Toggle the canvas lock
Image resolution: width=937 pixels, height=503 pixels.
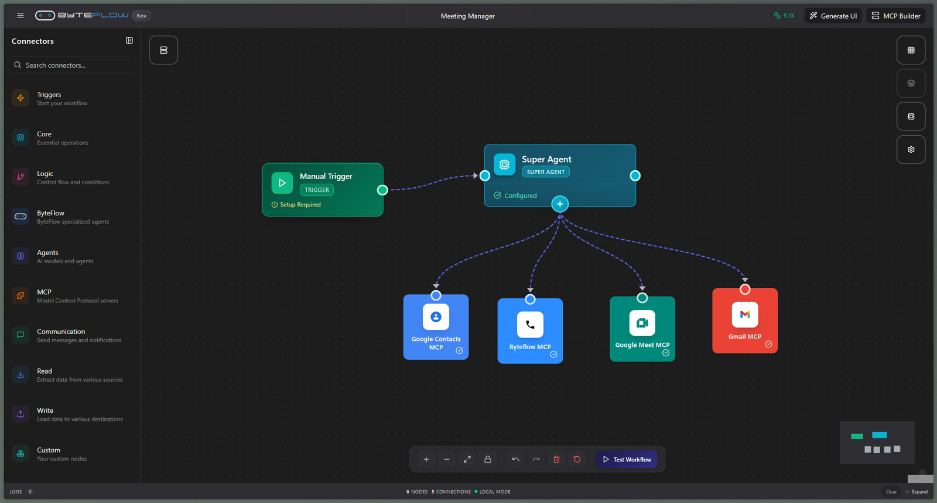click(x=488, y=460)
